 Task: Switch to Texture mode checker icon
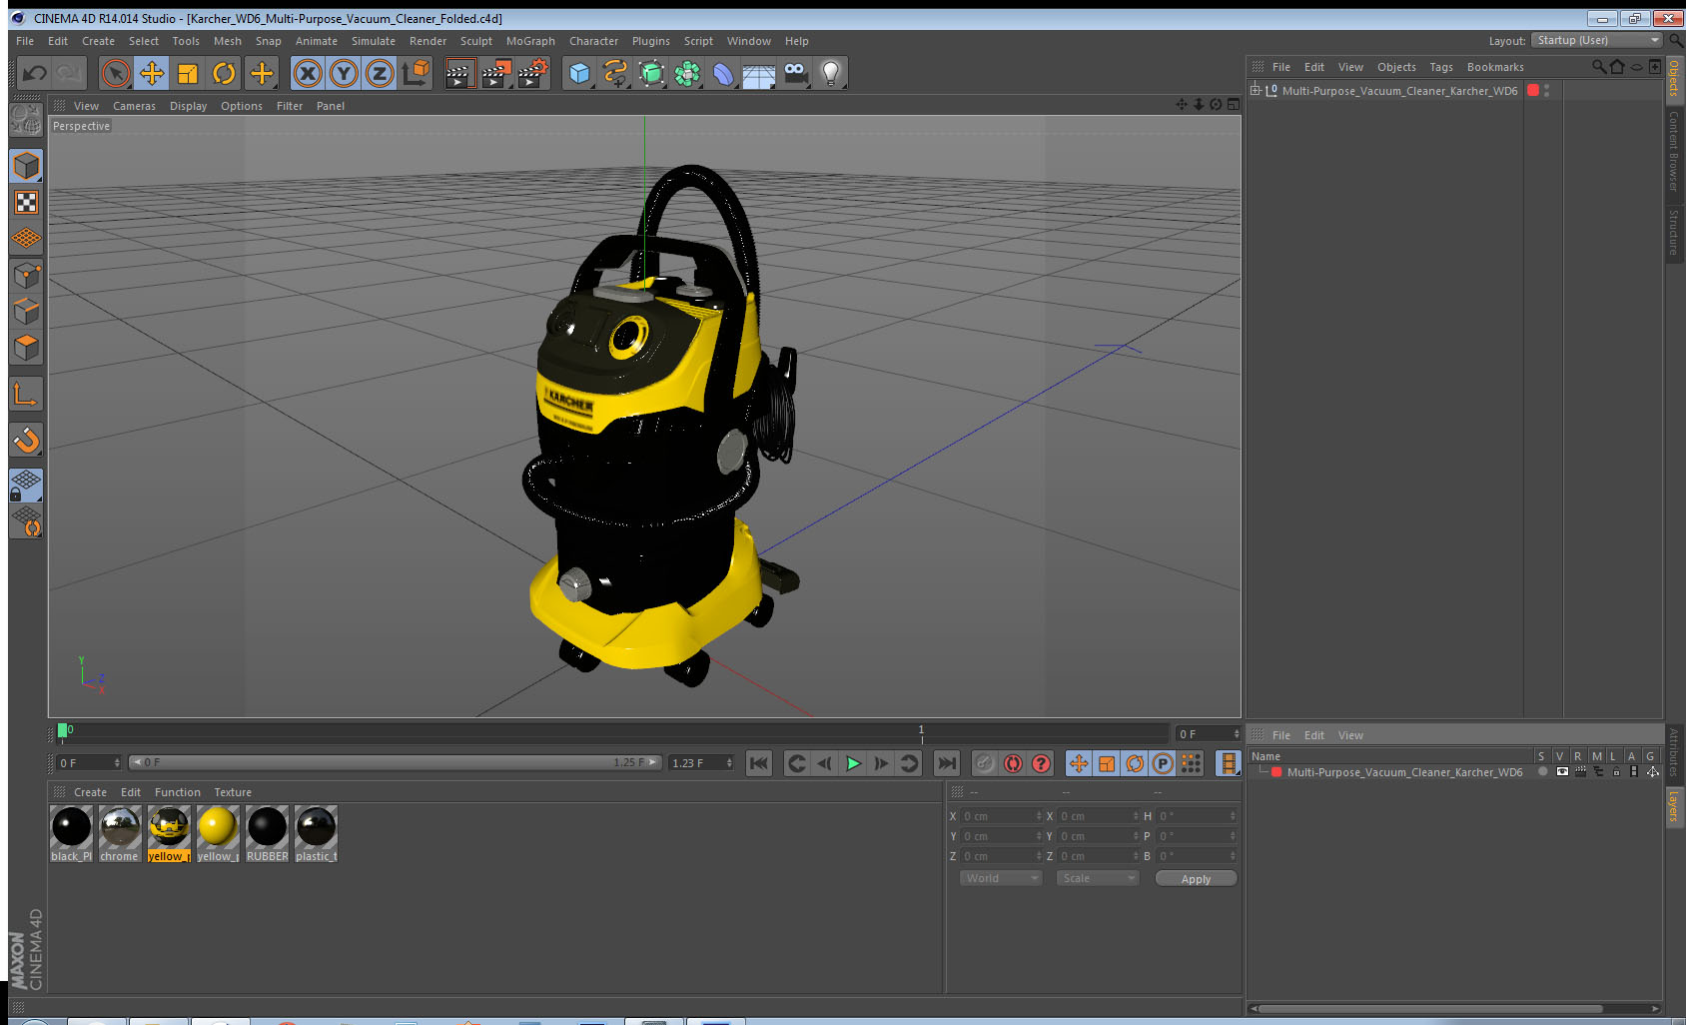(x=26, y=203)
